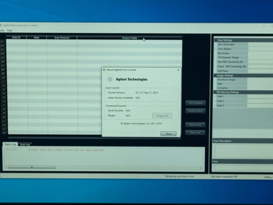
Task: Click the X icon on About dialog
Action: click(x=178, y=70)
